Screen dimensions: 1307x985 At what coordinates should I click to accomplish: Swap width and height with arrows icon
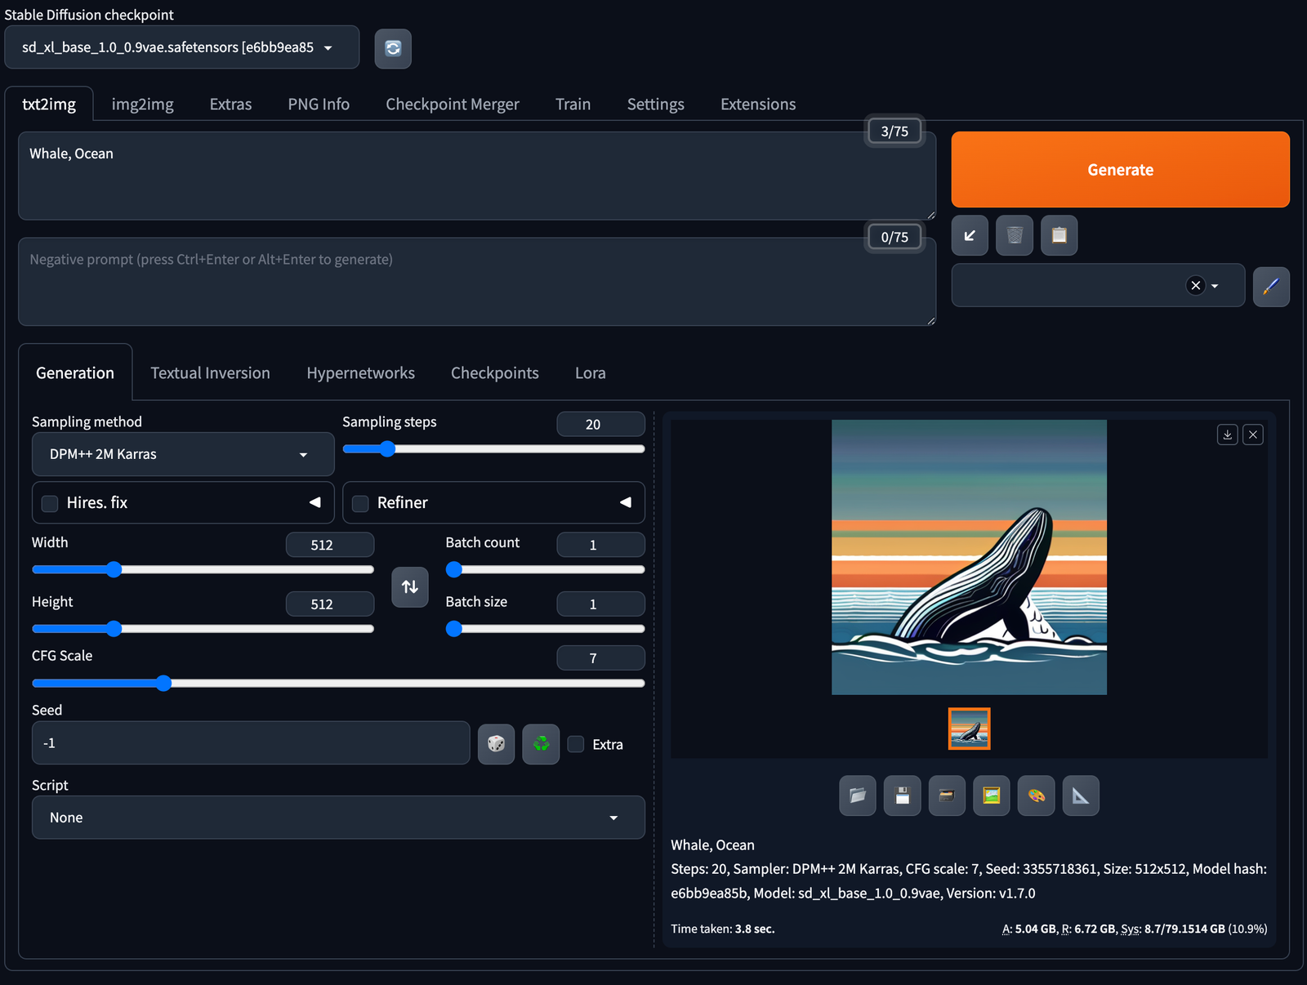tap(410, 587)
